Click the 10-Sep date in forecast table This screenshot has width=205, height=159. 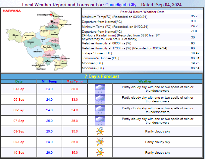19,152
